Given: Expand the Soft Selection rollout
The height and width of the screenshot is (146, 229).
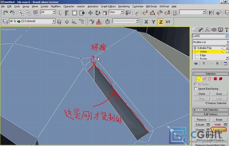Looking at the screenshot, I should click(210, 110).
